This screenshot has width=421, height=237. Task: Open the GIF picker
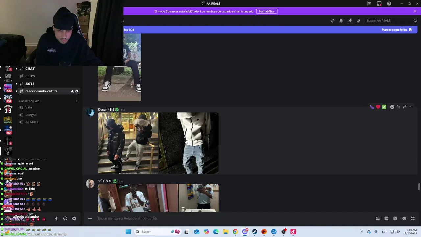tap(386, 218)
